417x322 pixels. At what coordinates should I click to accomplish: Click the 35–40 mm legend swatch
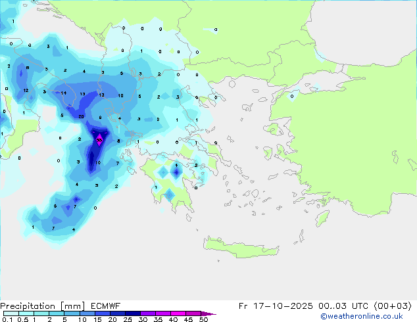[162, 313]
